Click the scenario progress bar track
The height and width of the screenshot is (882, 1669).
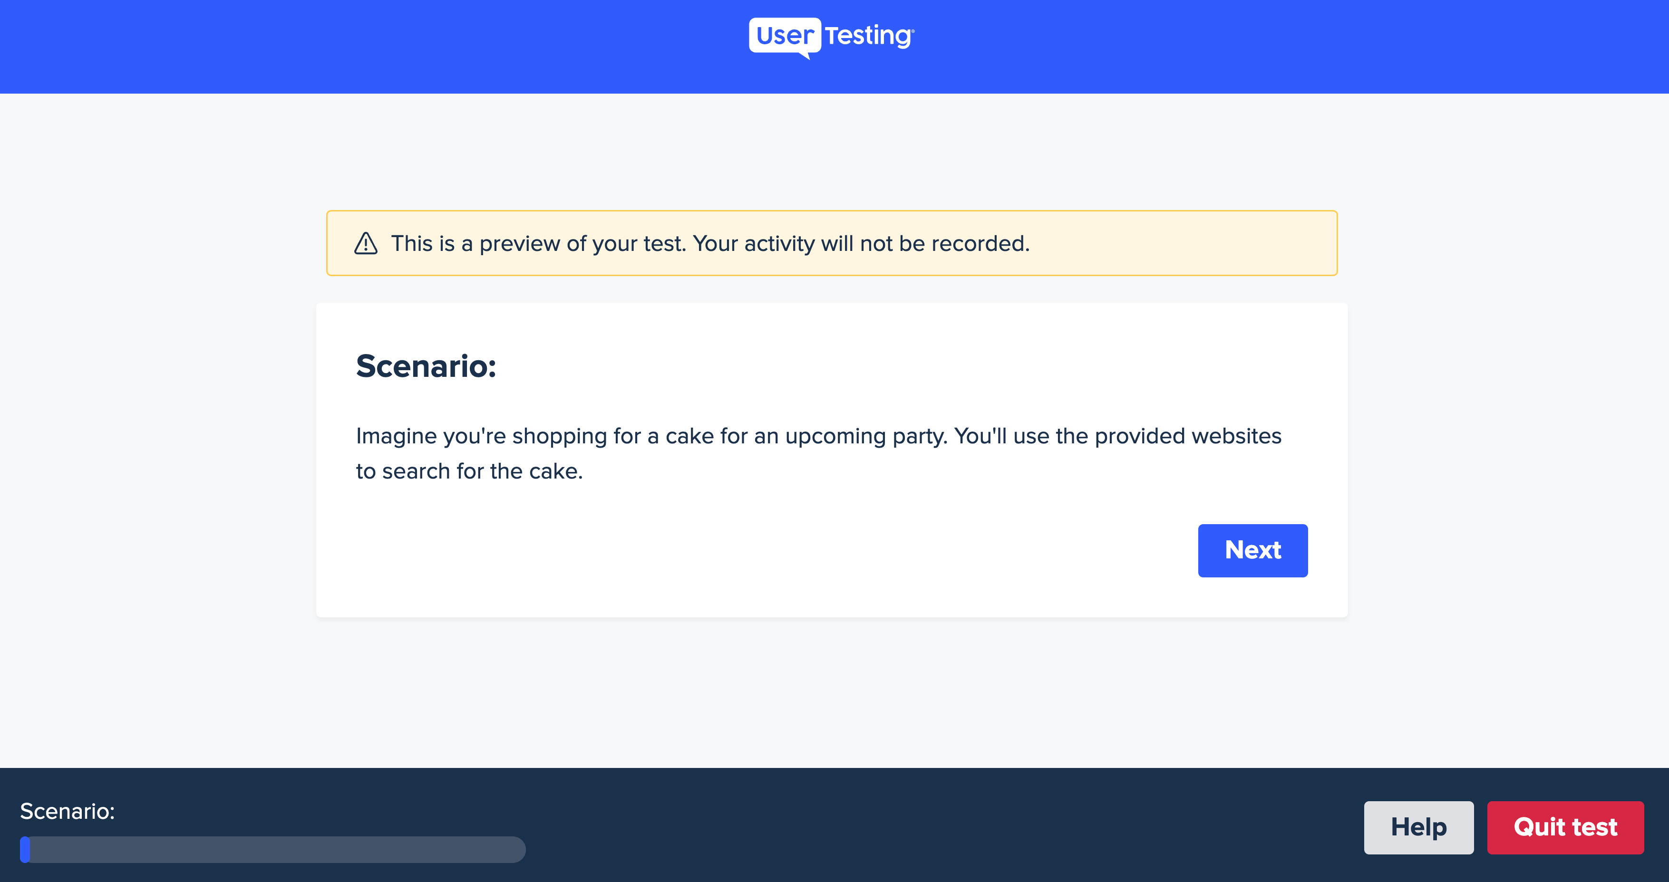coord(273,849)
